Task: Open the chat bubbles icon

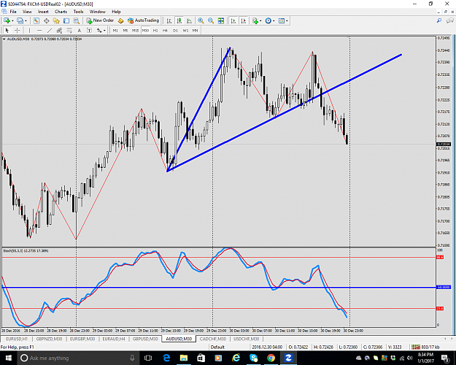Action: pyautogui.click(x=450, y=20)
